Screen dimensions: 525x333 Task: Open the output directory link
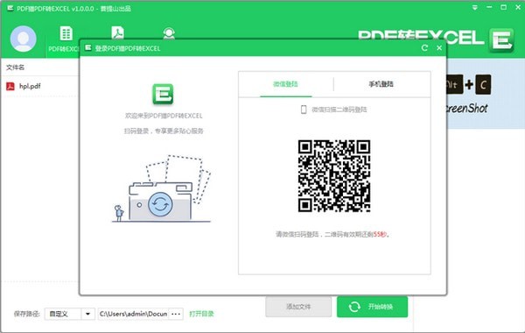pyautogui.click(x=201, y=314)
